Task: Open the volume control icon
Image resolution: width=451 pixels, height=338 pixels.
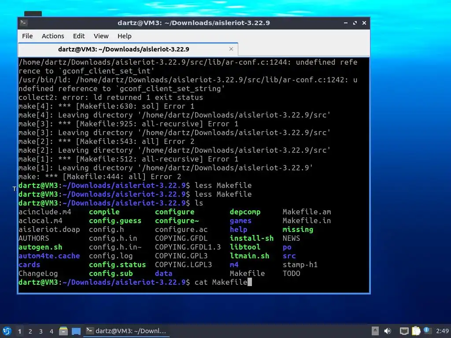Action: click(x=388, y=331)
